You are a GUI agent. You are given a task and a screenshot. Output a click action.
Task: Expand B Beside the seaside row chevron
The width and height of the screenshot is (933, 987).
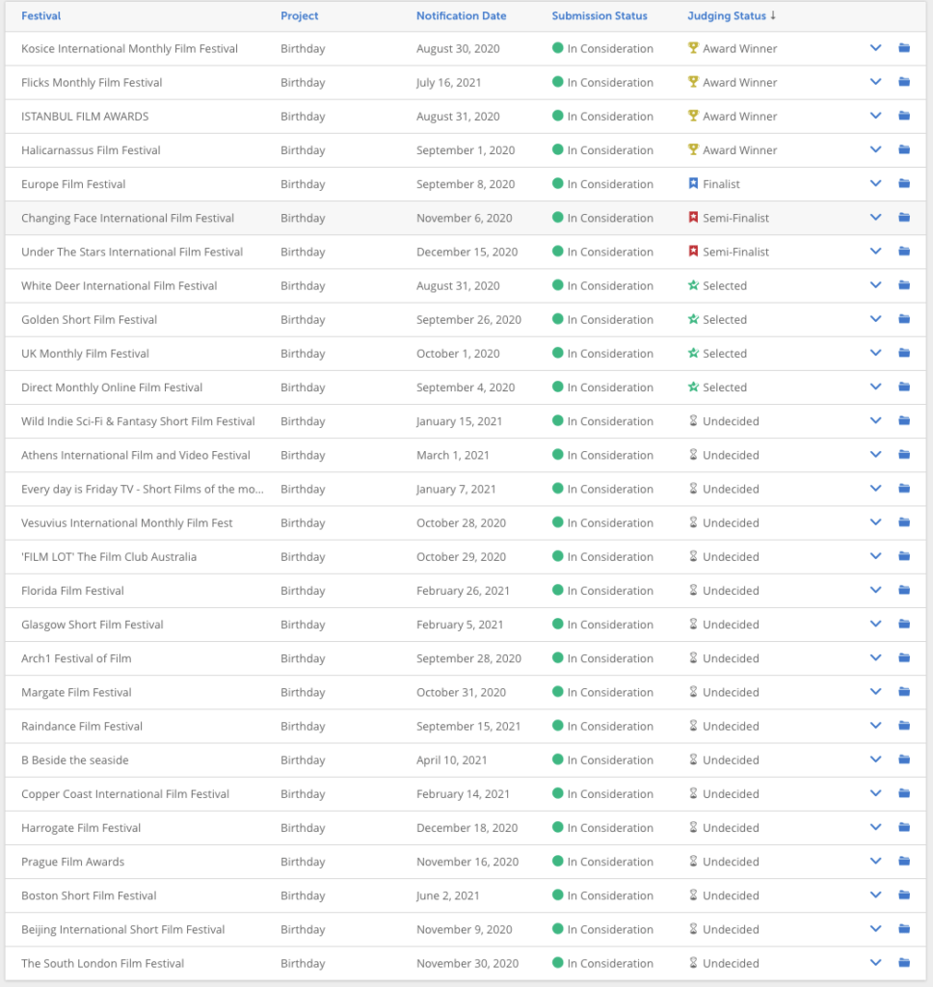(x=875, y=760)
